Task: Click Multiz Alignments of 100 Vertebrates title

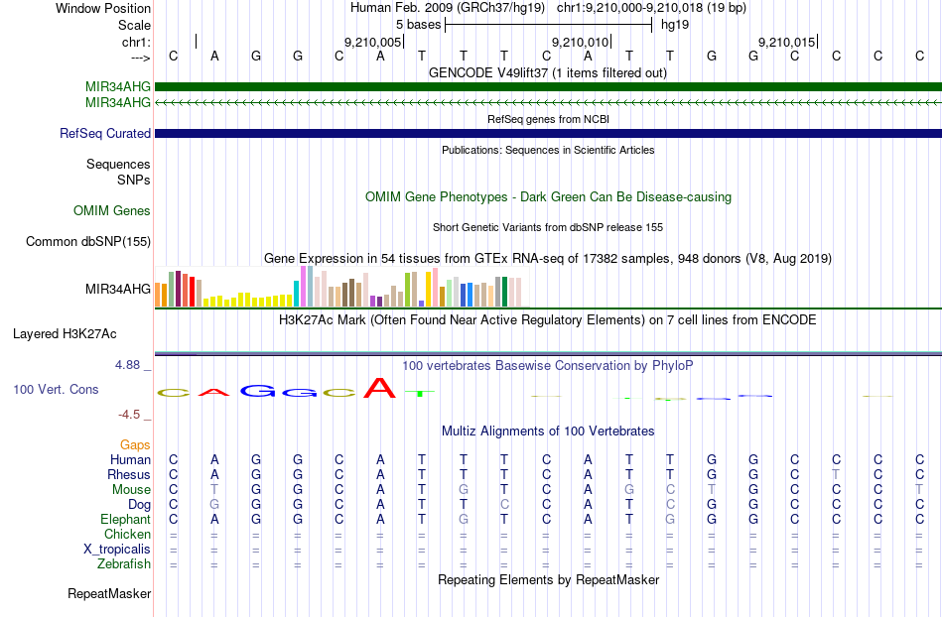Action: [548, 431]
